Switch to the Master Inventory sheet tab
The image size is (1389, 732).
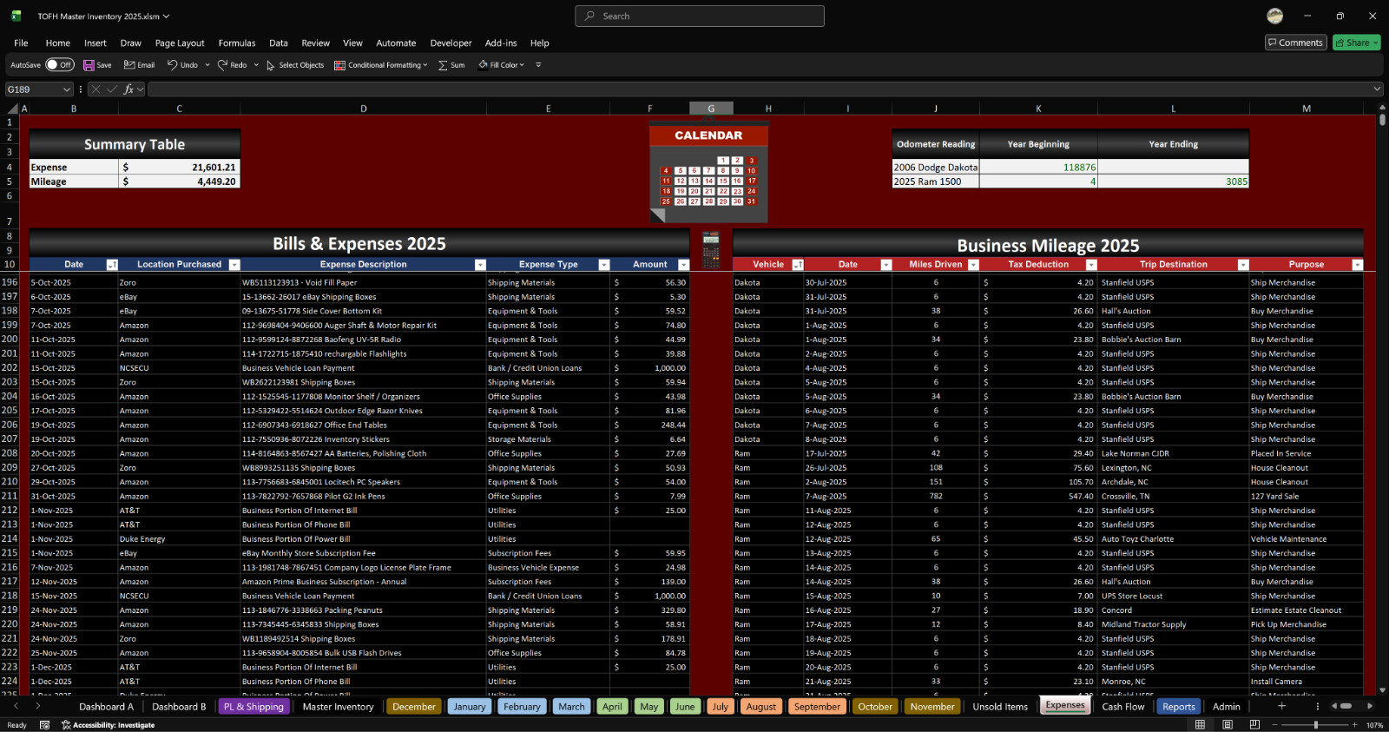point(338,707)
